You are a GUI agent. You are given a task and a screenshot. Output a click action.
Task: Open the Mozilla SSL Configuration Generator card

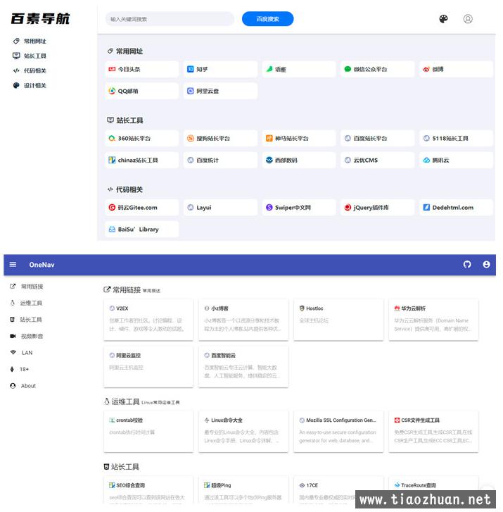pyautogui.click(x=338, y=432)
